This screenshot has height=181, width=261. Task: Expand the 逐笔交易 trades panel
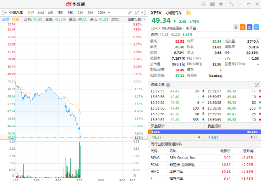coord(257,85)
